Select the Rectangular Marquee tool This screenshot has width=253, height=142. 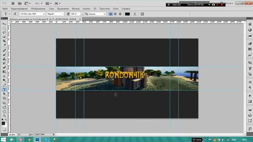point(4,28)
